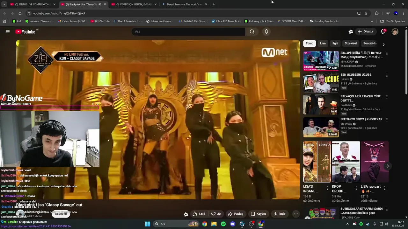Open site information icon in address bar

click(x=29, y=13)
